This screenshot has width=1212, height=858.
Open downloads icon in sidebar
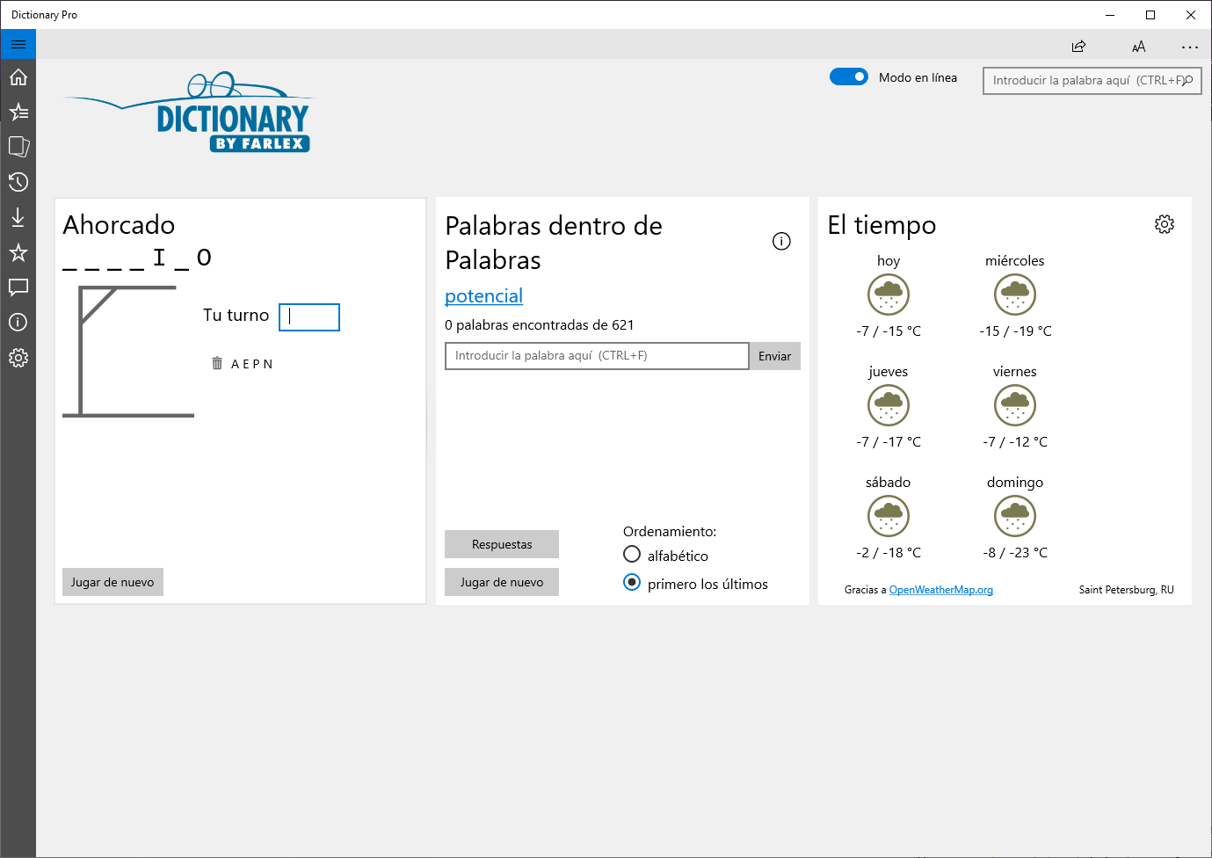point(18,217)
